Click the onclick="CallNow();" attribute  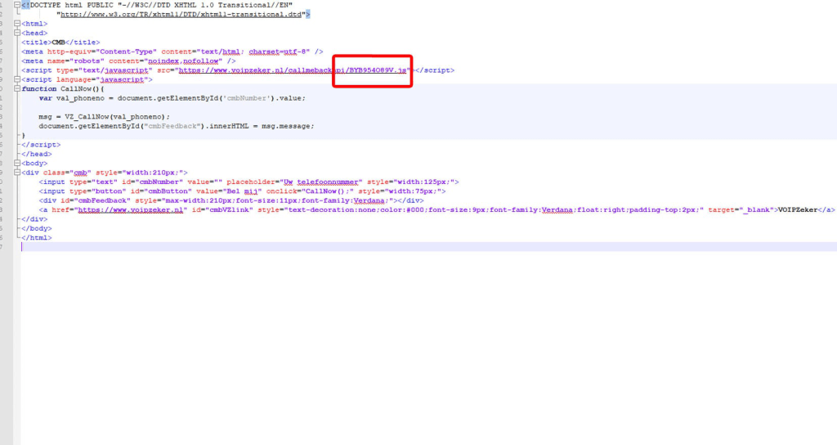pos(310,191)
